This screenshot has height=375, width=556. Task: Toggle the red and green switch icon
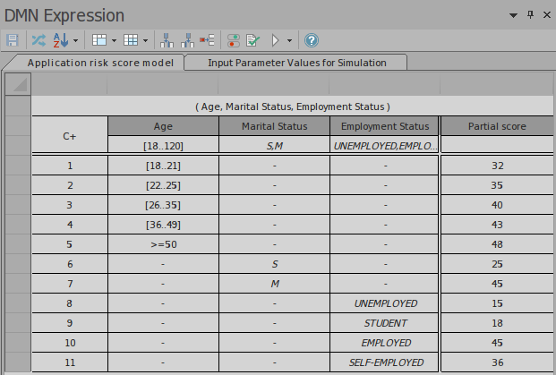click(233, 40)
